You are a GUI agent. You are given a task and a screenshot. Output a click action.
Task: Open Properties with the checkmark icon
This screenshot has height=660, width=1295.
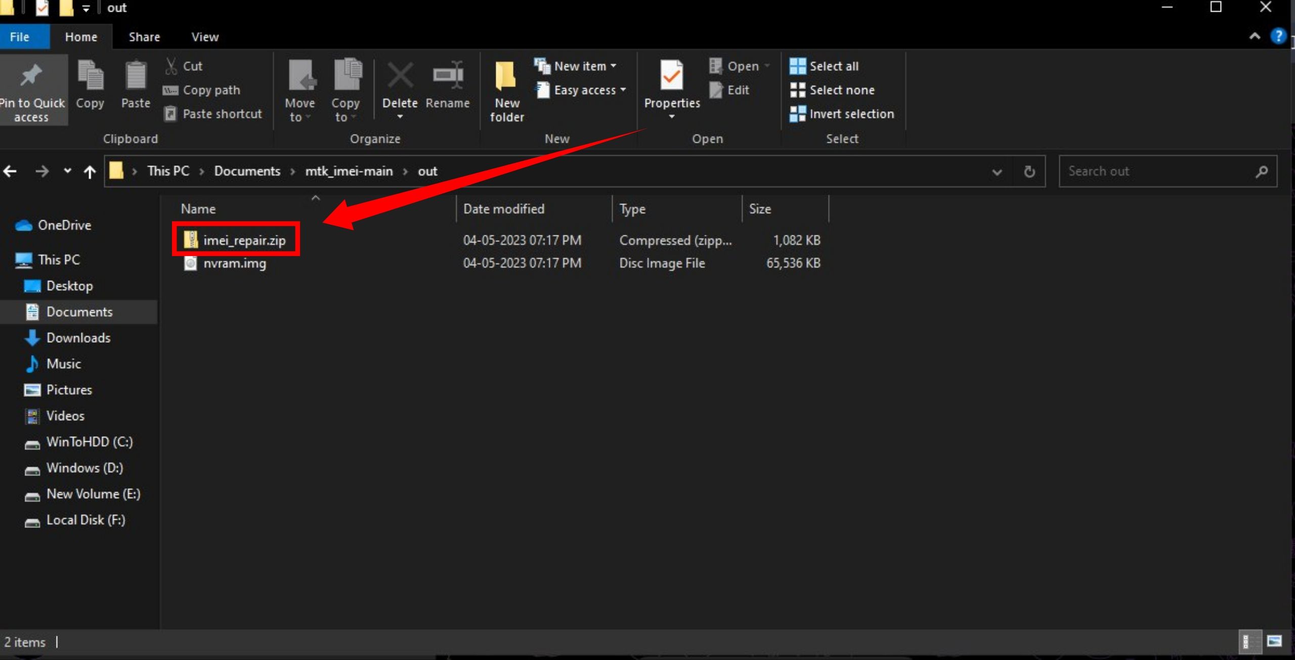(x=671, y=76)
